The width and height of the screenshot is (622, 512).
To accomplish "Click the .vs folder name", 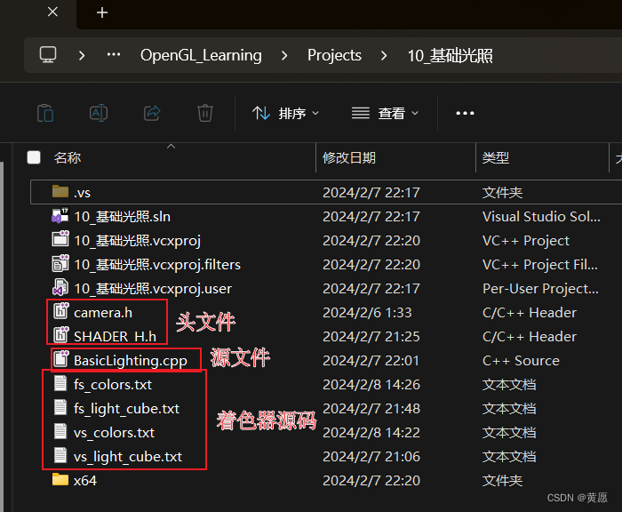I will [x=82, y=193].
